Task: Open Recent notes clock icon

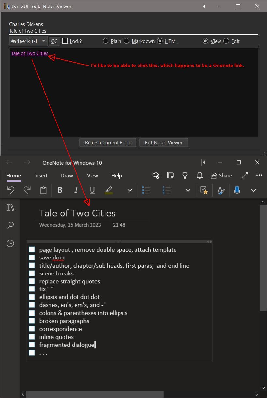Action: click(x=10, y=243)
